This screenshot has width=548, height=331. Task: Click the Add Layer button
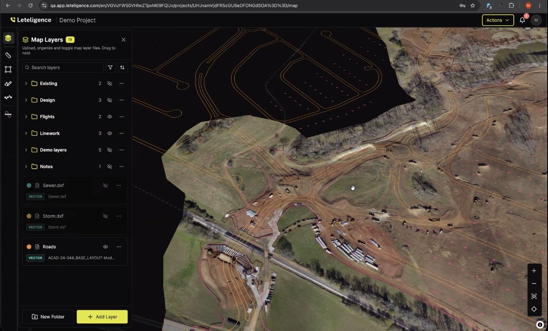pos(102,317)
